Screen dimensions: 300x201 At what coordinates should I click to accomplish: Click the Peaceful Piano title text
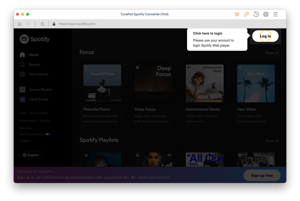point(96,109)
